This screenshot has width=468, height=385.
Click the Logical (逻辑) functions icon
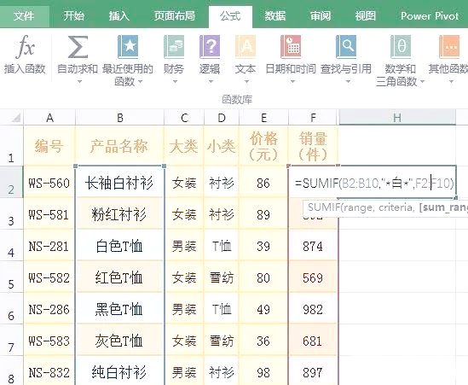click(210, 47)
